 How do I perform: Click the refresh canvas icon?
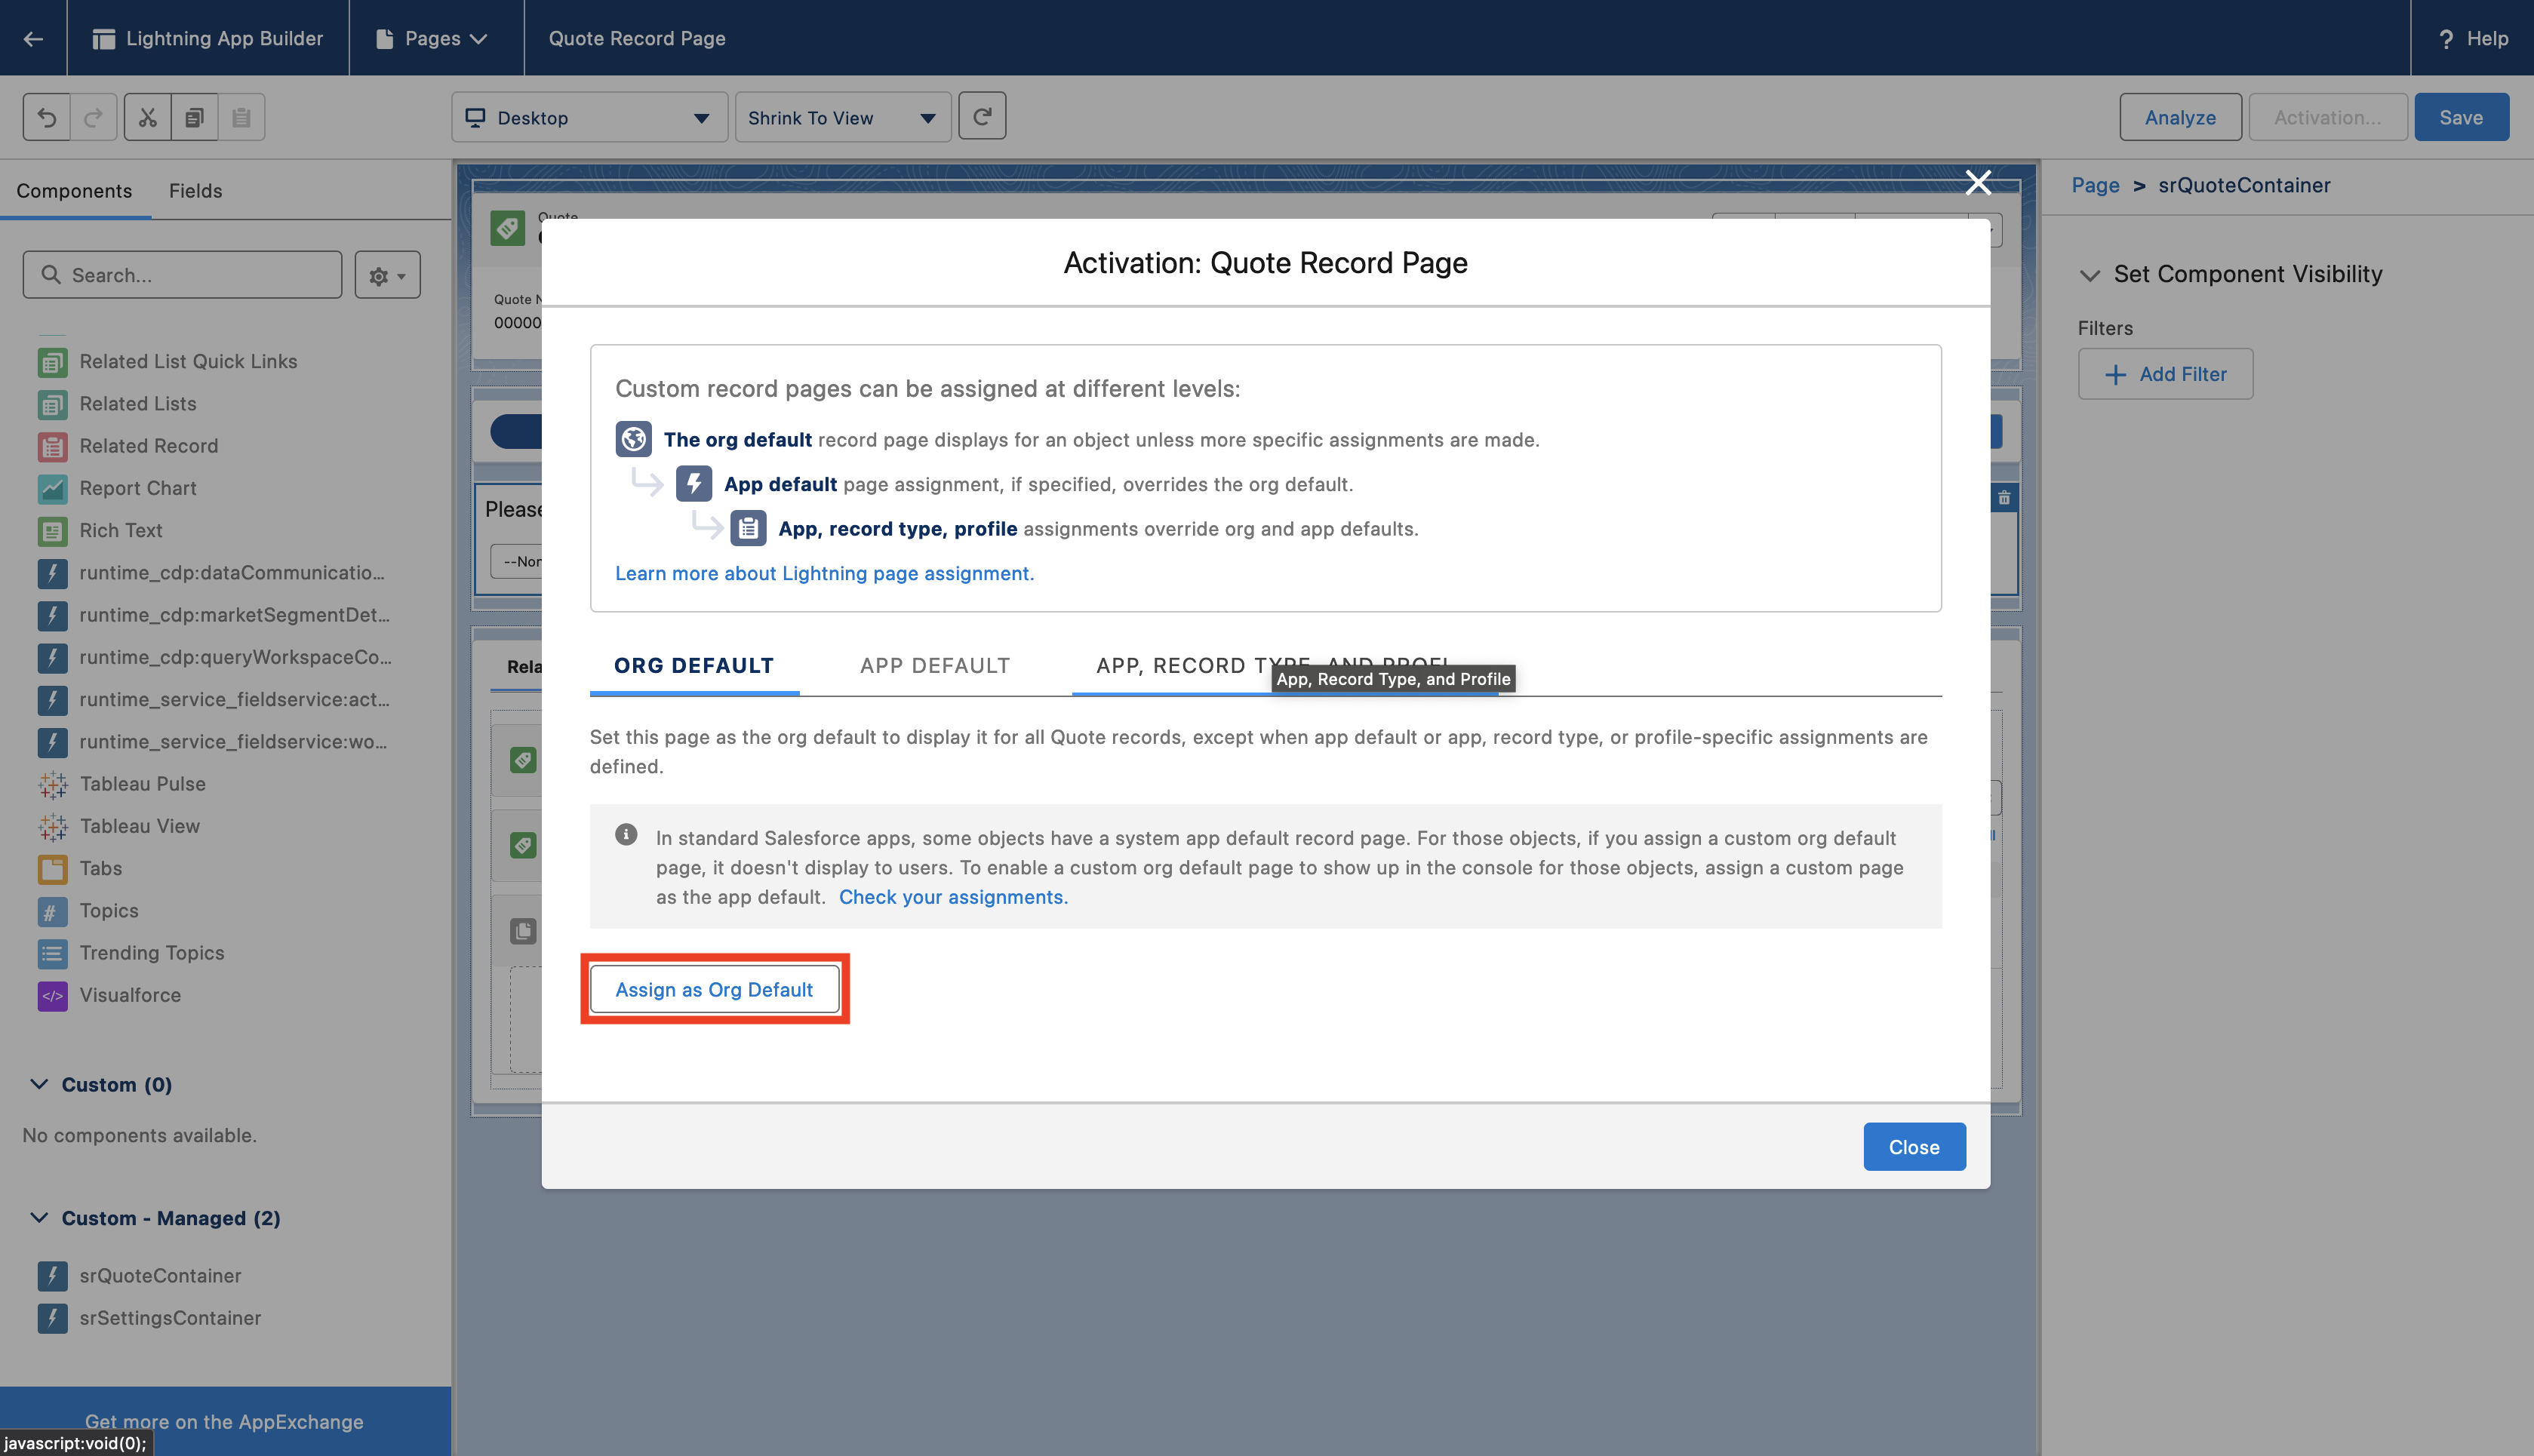pos(982,116)
